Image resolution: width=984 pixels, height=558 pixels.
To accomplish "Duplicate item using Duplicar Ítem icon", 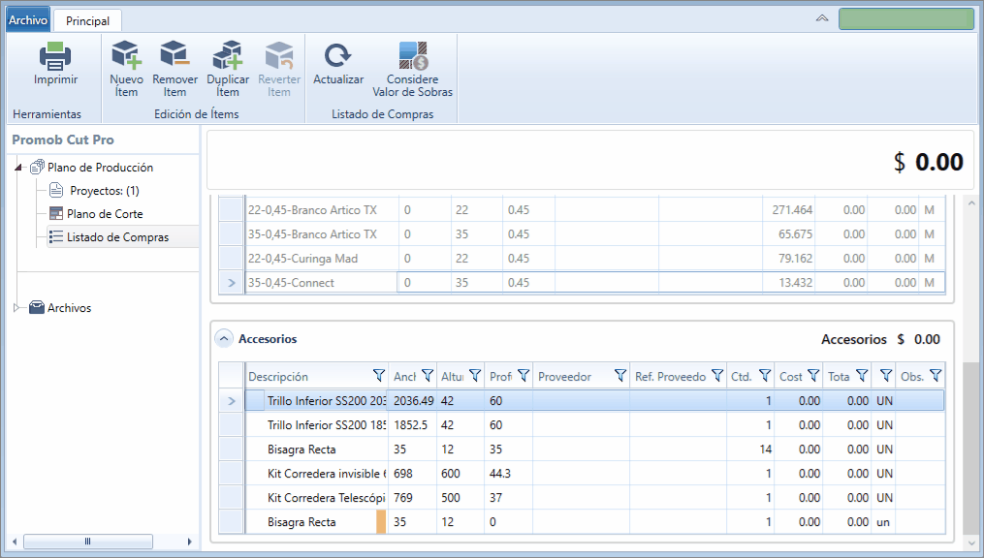I will tap(227, 54).
